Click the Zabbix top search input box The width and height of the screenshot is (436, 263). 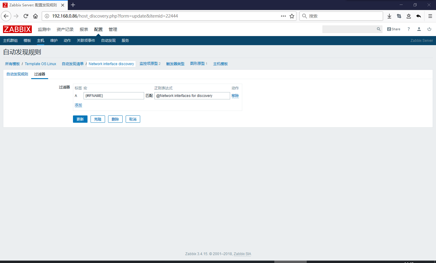tap(349, 29)
